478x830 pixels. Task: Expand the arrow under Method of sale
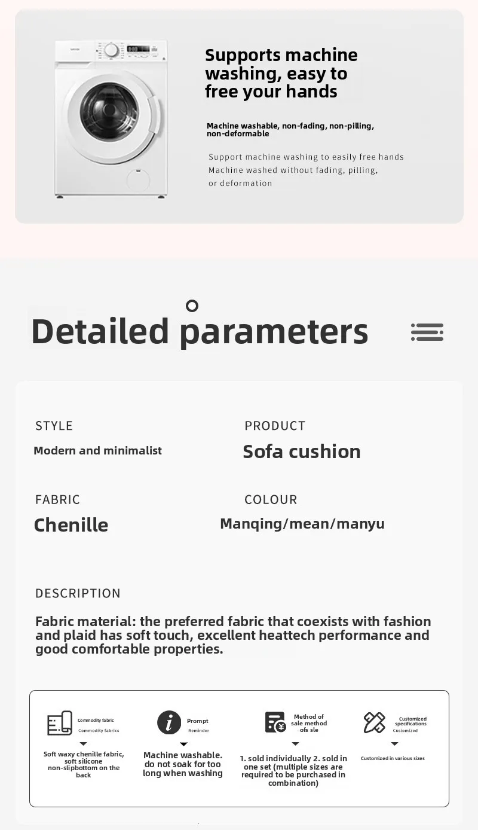click(x=295, y=744)
